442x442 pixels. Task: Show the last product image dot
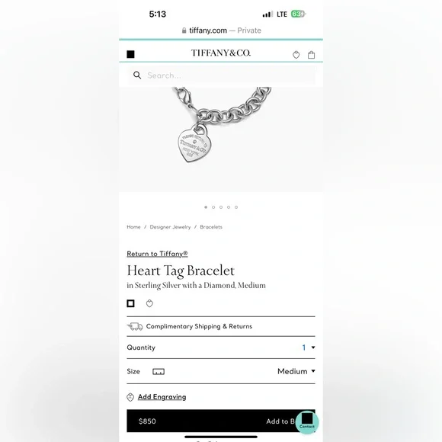point(236,207)
